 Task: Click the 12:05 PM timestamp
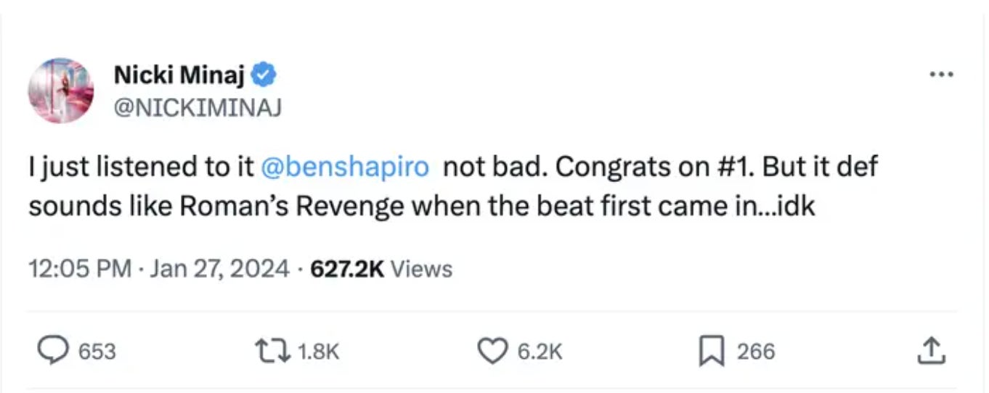pos(80,269)
